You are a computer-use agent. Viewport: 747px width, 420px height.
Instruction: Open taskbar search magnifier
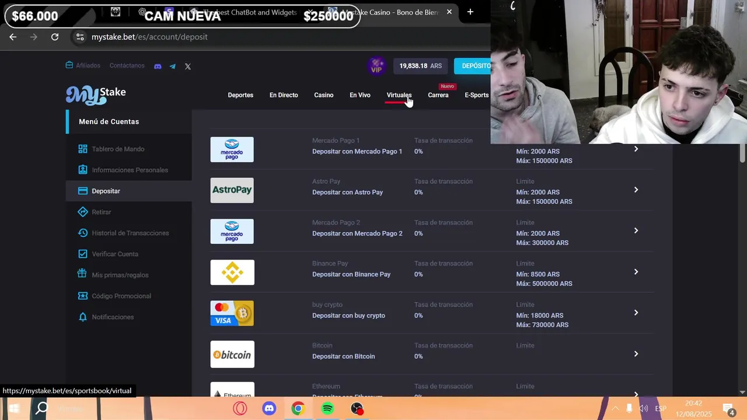coord(41,408)
